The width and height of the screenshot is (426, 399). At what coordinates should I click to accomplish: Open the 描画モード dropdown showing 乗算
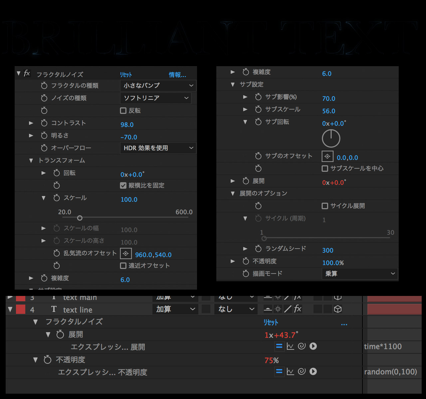[x=359, y=274]
